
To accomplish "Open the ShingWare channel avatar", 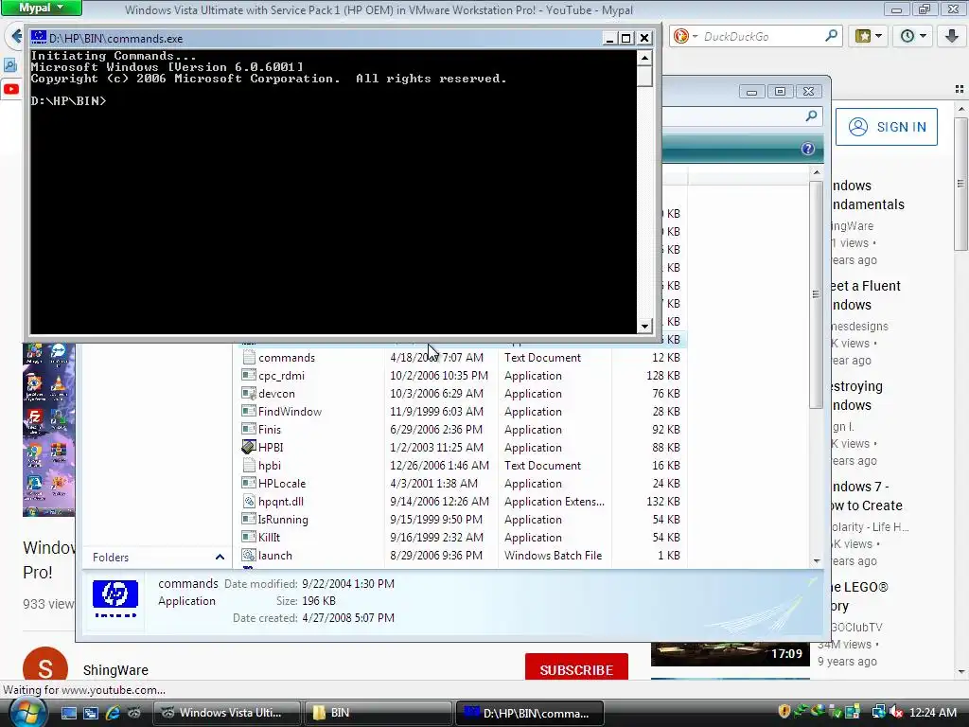I will (x=45, y=665).
